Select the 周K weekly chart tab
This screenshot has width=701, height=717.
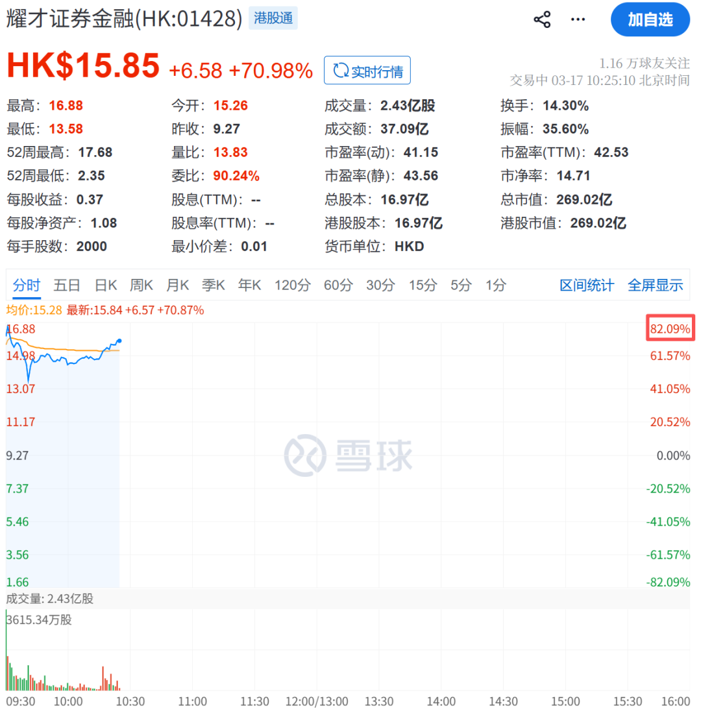tap(141, 285)
